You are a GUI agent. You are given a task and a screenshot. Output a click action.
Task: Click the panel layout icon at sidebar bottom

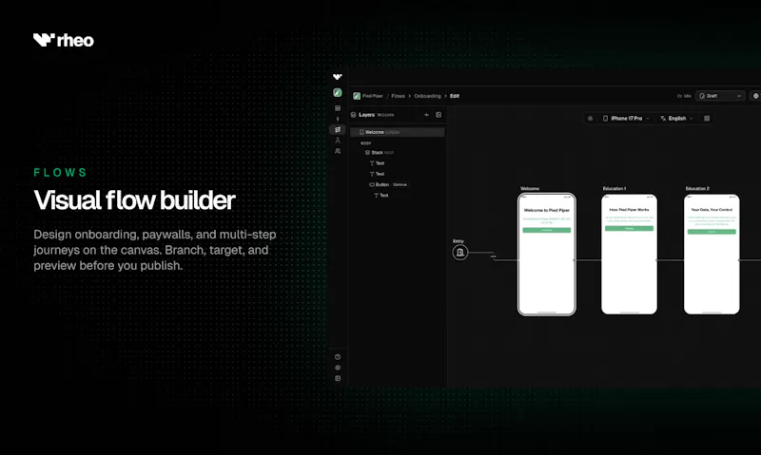[x=338, y=378]
